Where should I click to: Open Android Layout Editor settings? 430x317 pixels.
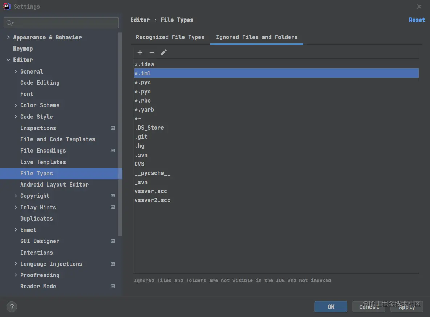tap(54, 184)
